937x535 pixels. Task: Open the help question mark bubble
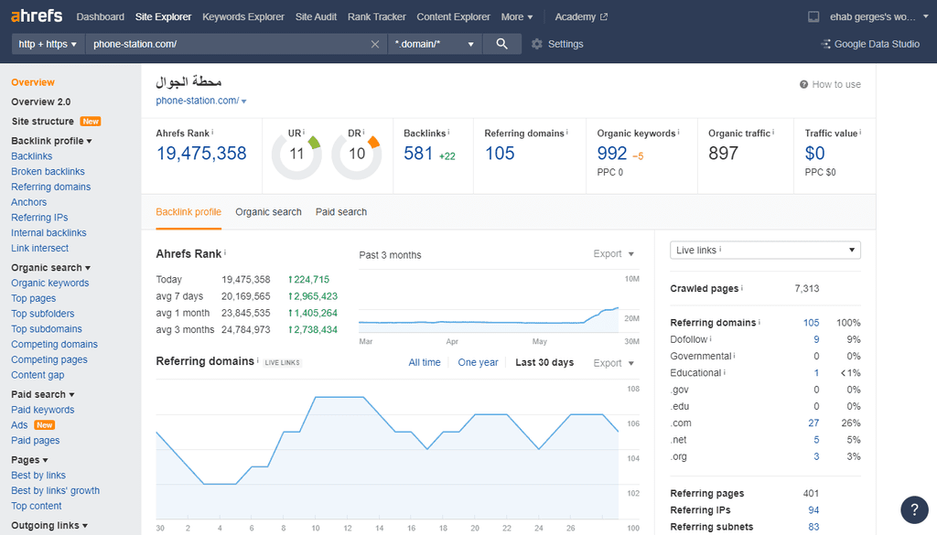point(914,509)
